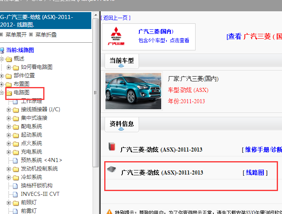
Task: Click the 当前:线路图 root label
Action: pyautogui.click(x=20, y=50)
